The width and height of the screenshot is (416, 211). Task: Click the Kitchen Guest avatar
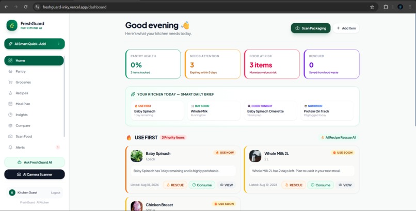pos(12,193)
